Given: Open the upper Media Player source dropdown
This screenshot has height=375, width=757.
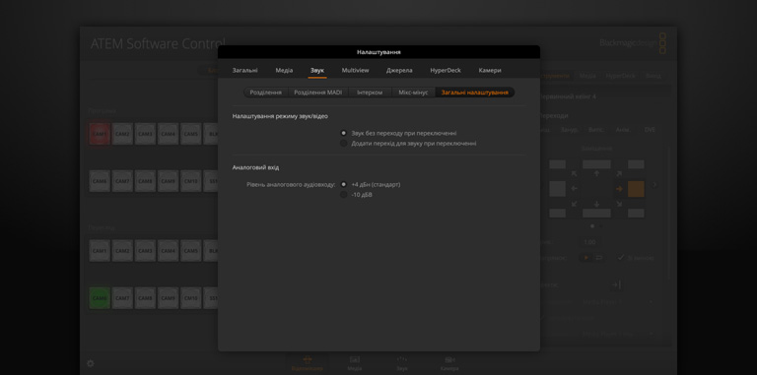Looking at the screenshot, I should (617, 302).
